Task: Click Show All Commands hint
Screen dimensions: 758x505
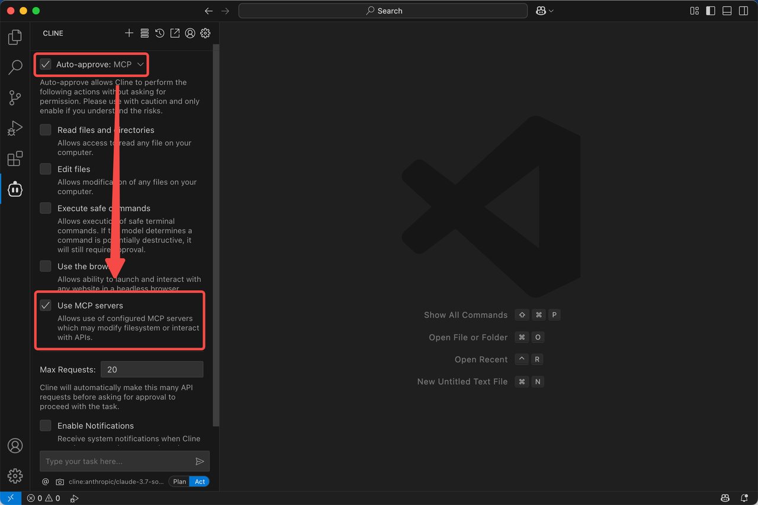Action: point(466,315)
